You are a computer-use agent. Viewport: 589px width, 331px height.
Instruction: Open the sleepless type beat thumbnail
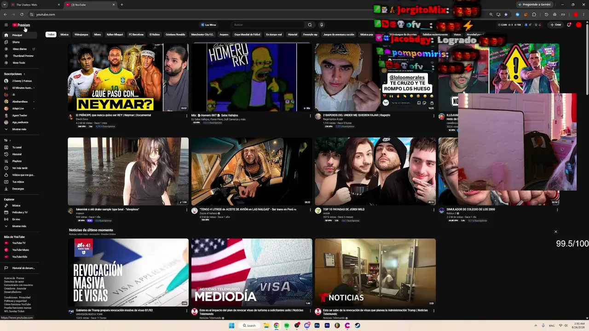click(x=128, y=171)
